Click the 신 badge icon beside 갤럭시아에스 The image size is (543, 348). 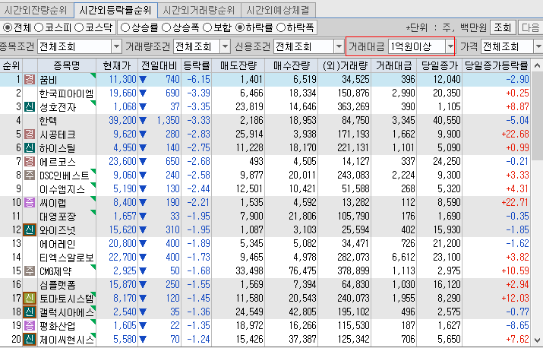30,312
